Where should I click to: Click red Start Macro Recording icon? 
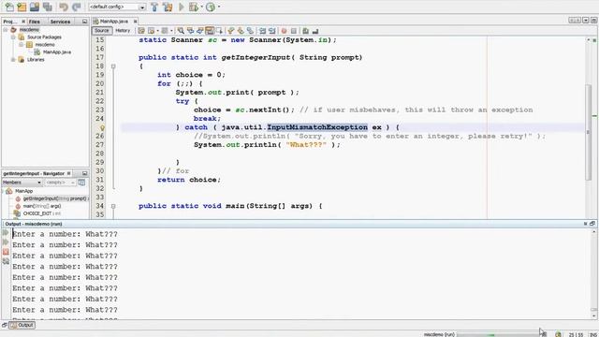(x=284, y=31)
